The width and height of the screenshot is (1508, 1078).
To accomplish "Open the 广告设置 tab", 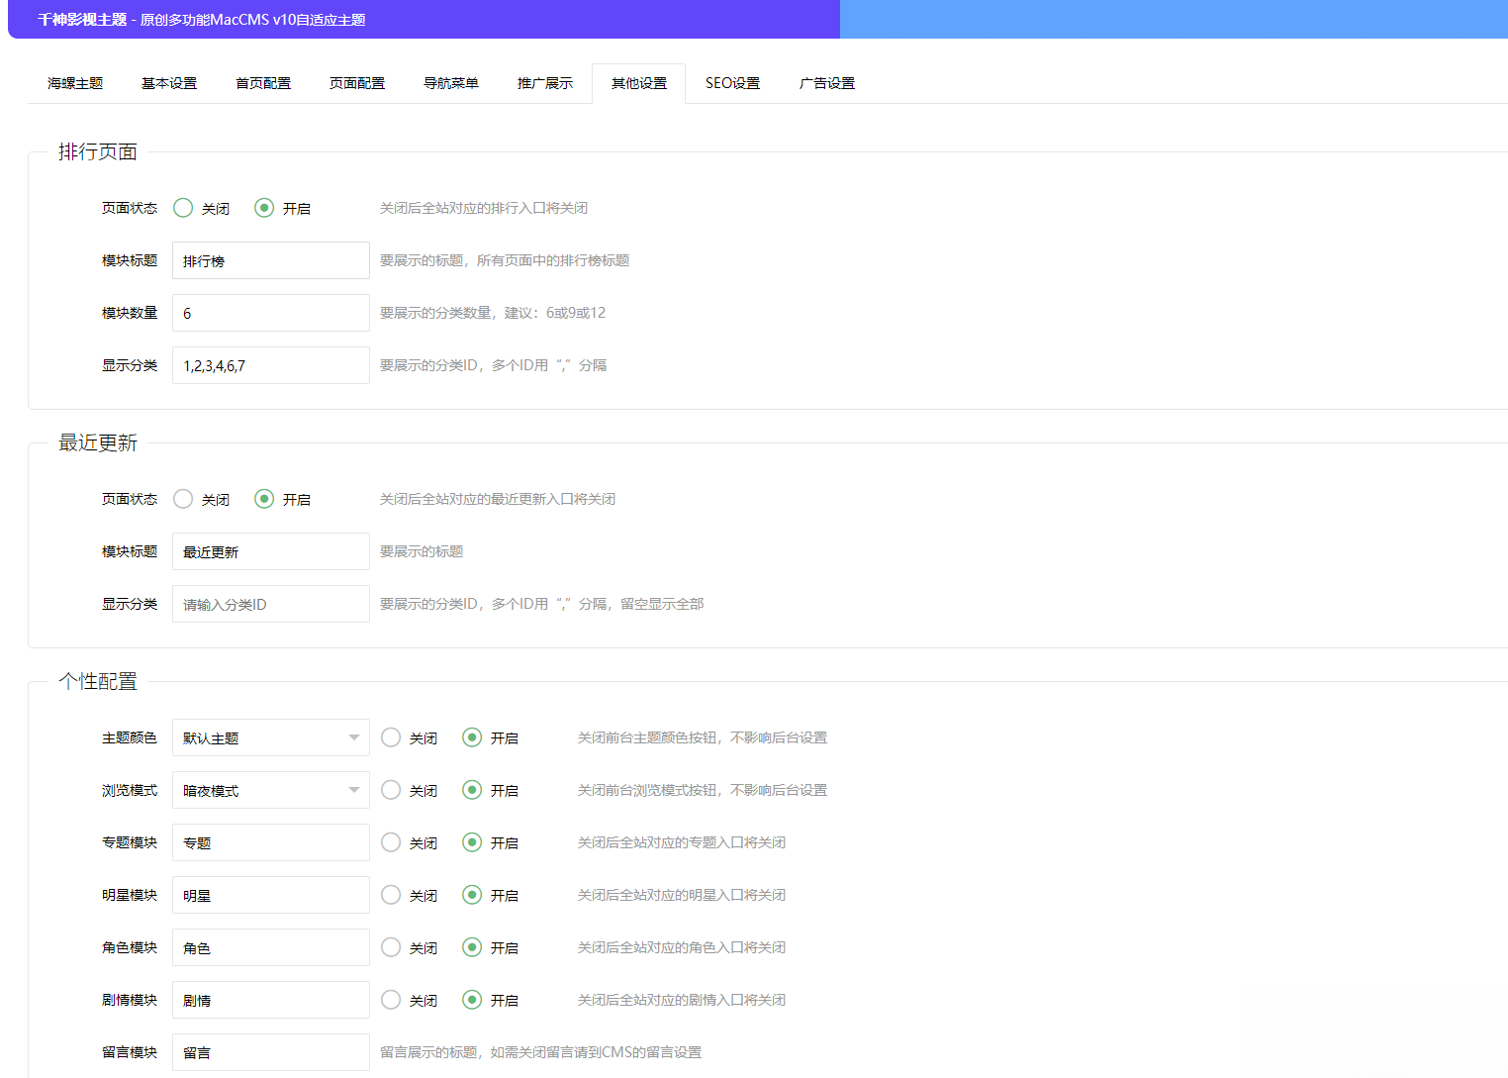I will pos(826,83).
